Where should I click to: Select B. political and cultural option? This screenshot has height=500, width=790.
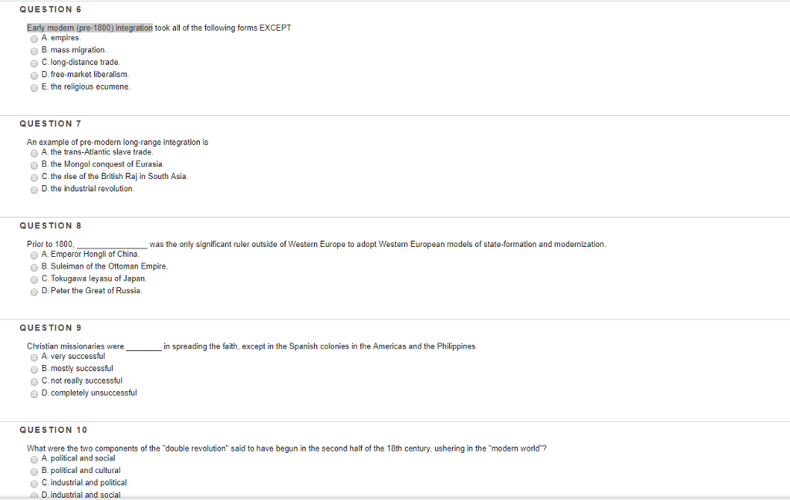[x=34, y=471]
